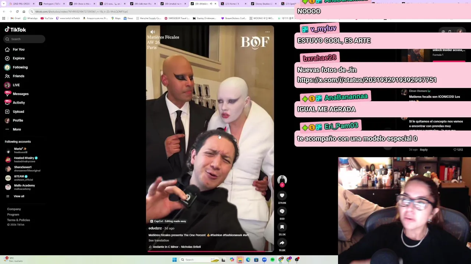Click the TikTok logo in the sidebar

[15, 29]
